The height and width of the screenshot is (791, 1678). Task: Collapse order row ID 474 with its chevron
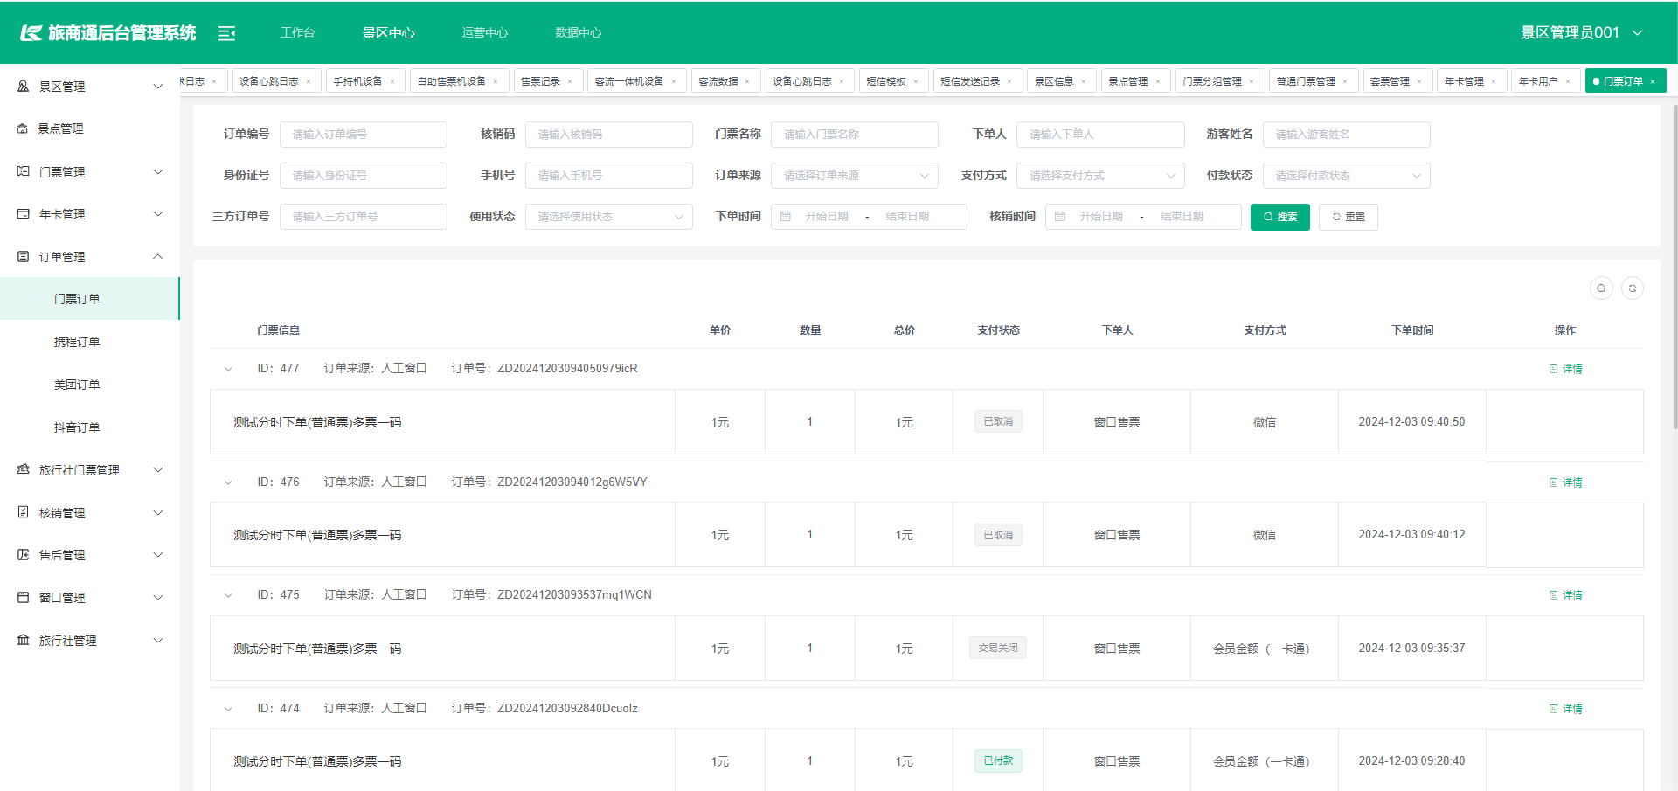coord(228,709)
